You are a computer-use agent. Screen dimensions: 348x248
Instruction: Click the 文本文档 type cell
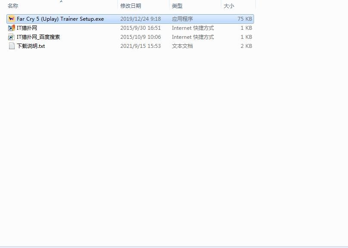click(182, 46)
